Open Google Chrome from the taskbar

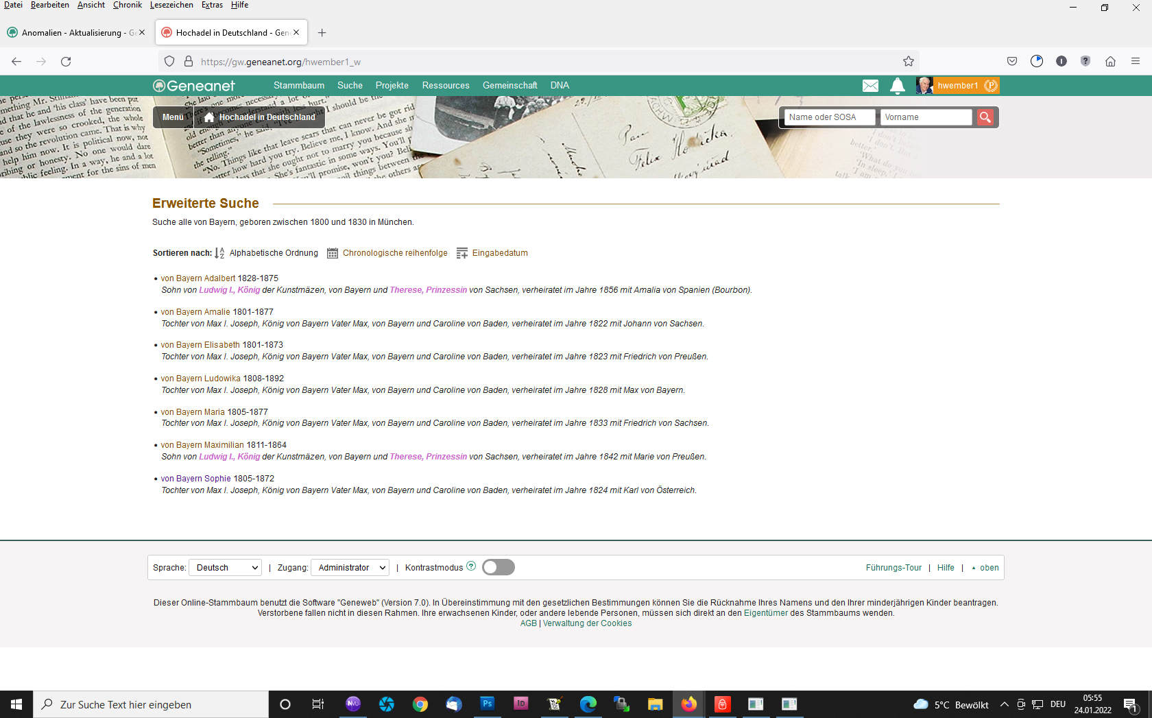420,704
